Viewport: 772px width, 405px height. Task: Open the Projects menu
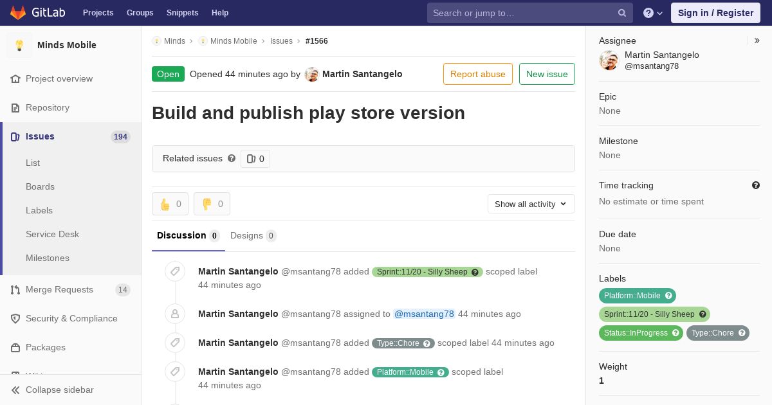[98, 13]
